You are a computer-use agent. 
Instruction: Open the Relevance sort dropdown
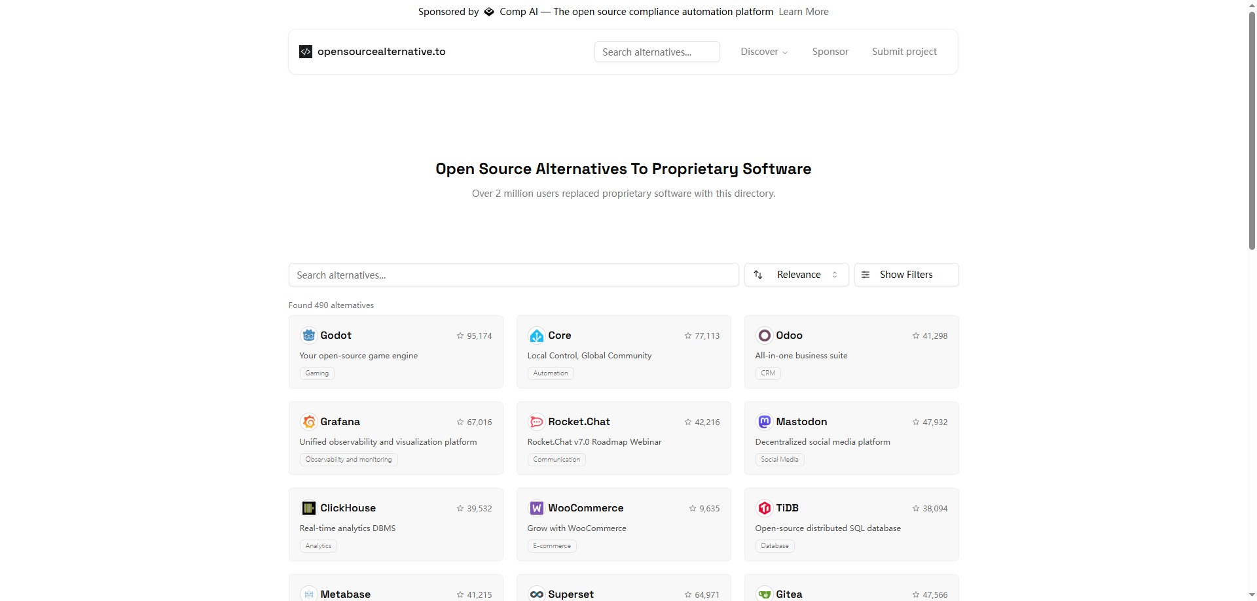pos(796,275)
